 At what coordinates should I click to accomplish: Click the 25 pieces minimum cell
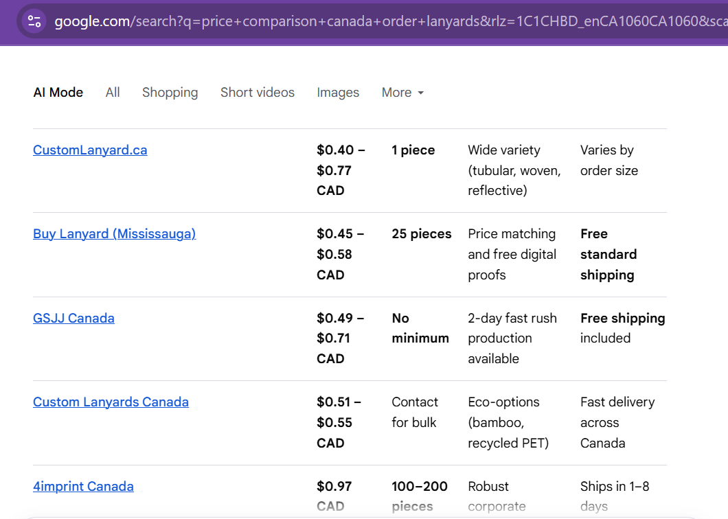421,233
